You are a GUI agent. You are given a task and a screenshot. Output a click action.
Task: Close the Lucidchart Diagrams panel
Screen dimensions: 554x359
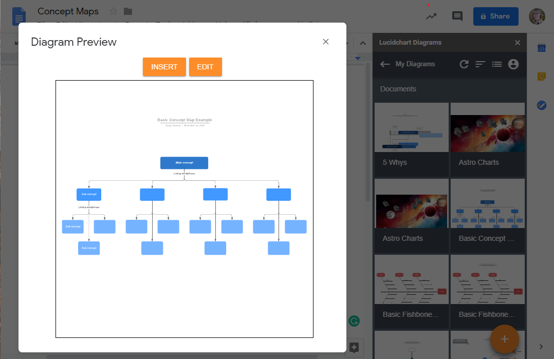tap(518, 42)
